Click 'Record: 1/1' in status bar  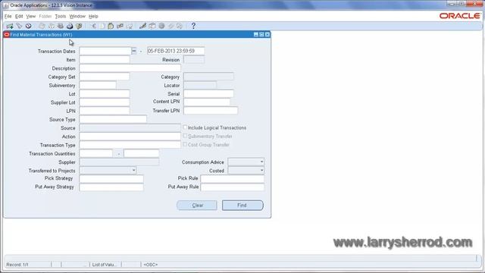tap(17, 265)
